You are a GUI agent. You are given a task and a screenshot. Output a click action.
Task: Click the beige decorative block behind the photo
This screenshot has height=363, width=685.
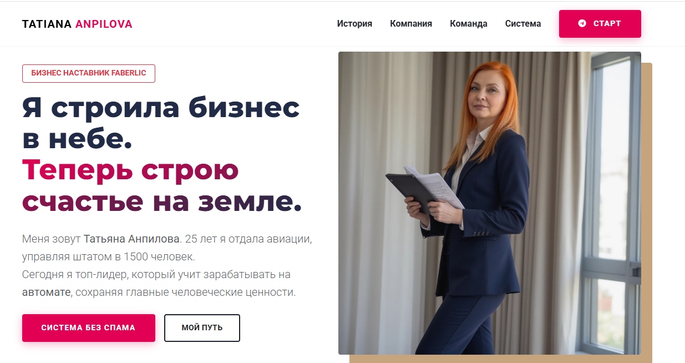647,211
